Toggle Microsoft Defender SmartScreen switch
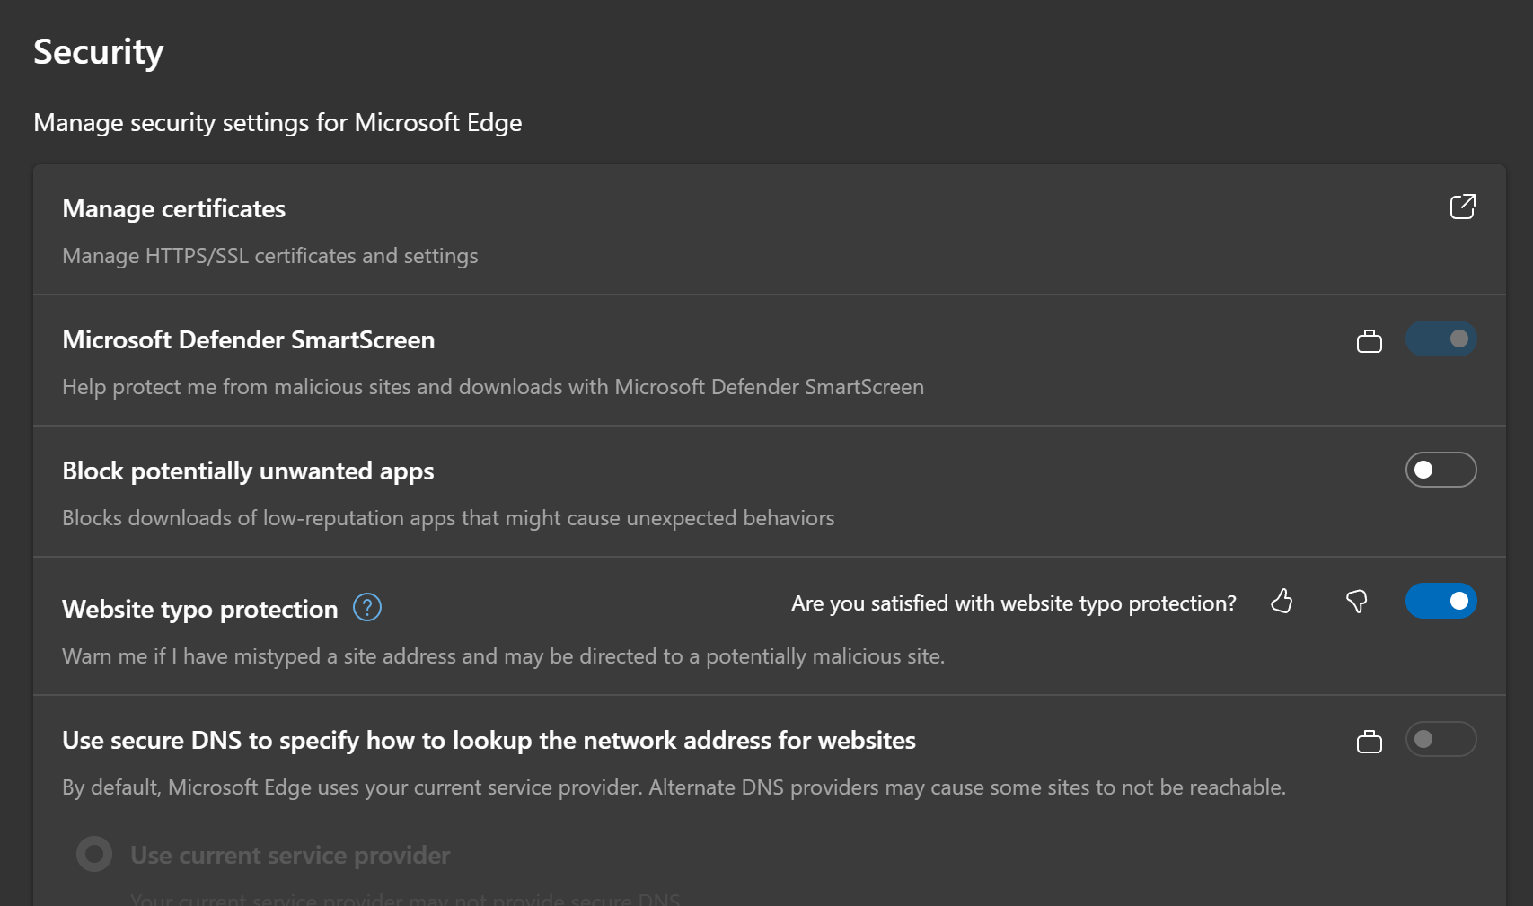The width and height of the screenshot is (1533, 906). coord(1440,339)
